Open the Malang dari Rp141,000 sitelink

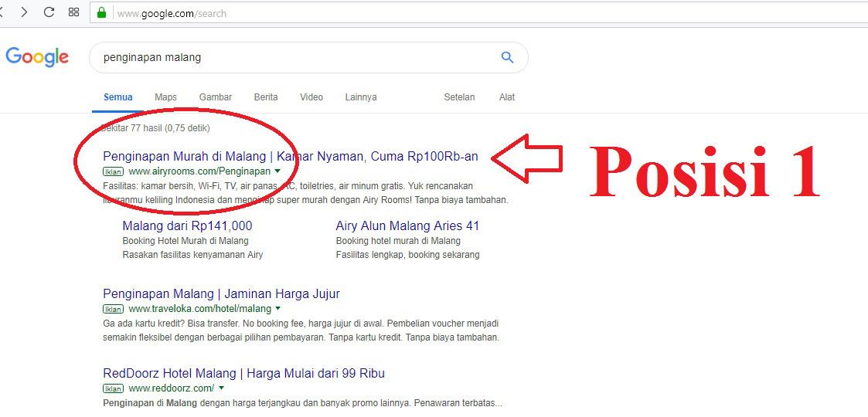187,226
